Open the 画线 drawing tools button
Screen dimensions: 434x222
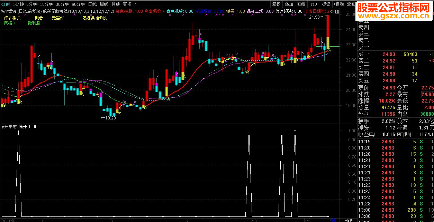(x=301, y=4)
